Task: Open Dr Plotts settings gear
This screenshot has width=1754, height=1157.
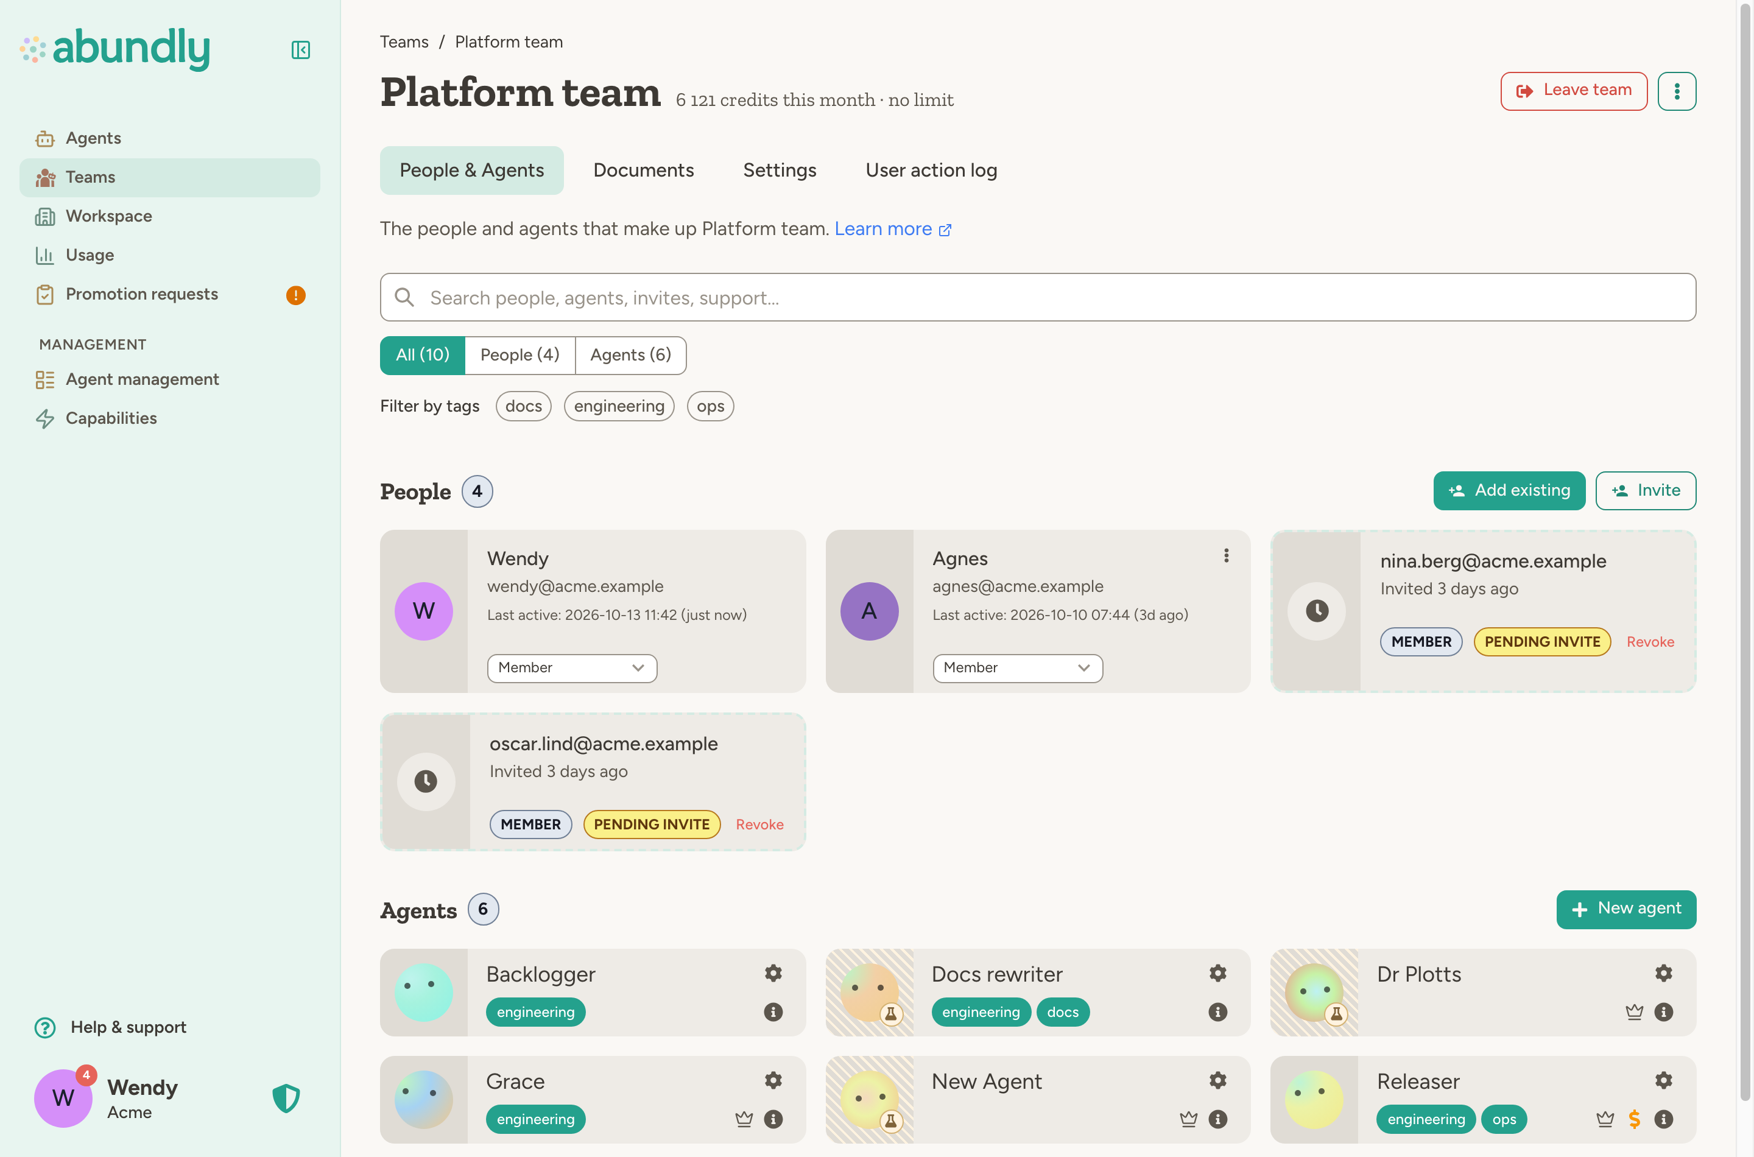Action: click(x=1663, y=973)
